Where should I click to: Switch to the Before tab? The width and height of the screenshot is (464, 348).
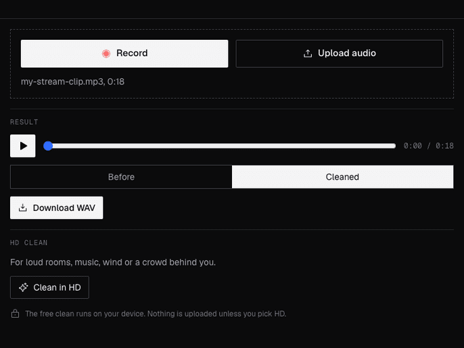(x=121, y=177)
